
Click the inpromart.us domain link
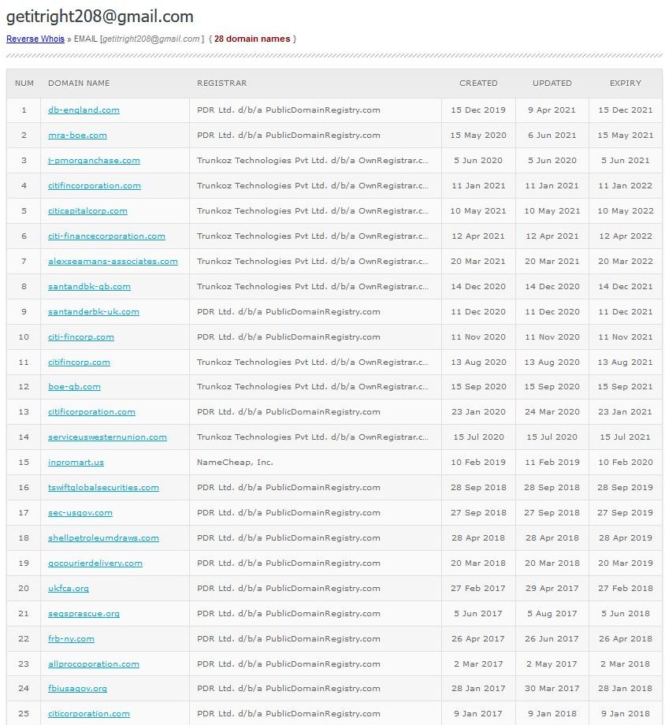(76, 463)
